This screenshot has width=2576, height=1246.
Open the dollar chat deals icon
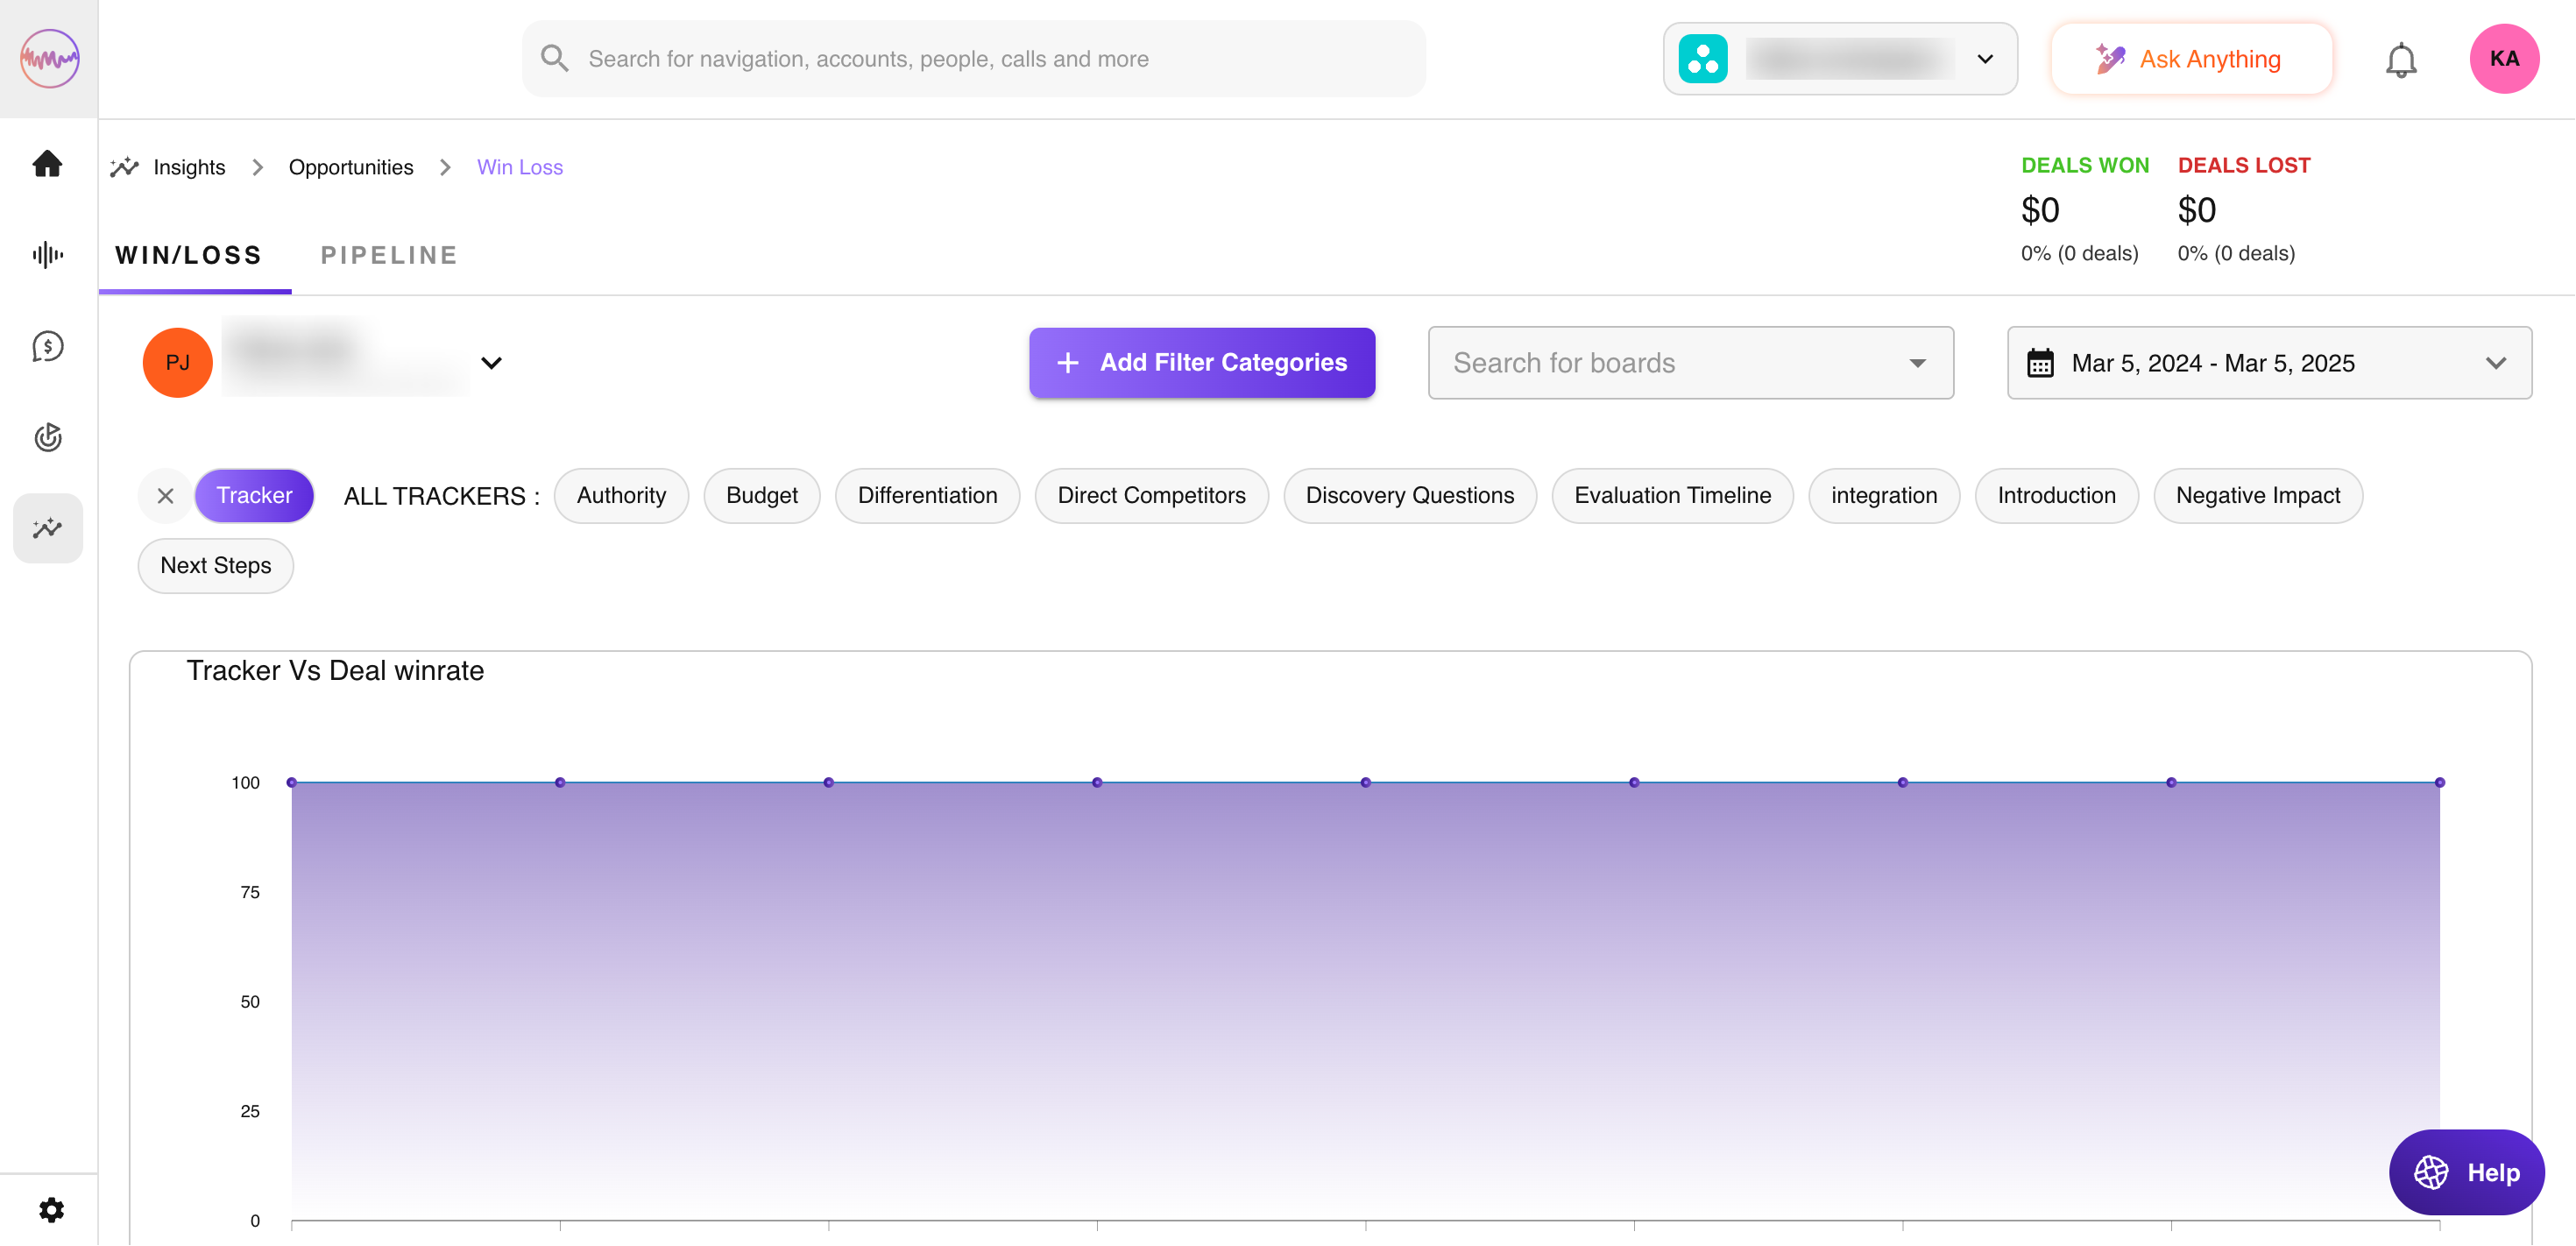point(47,346)
